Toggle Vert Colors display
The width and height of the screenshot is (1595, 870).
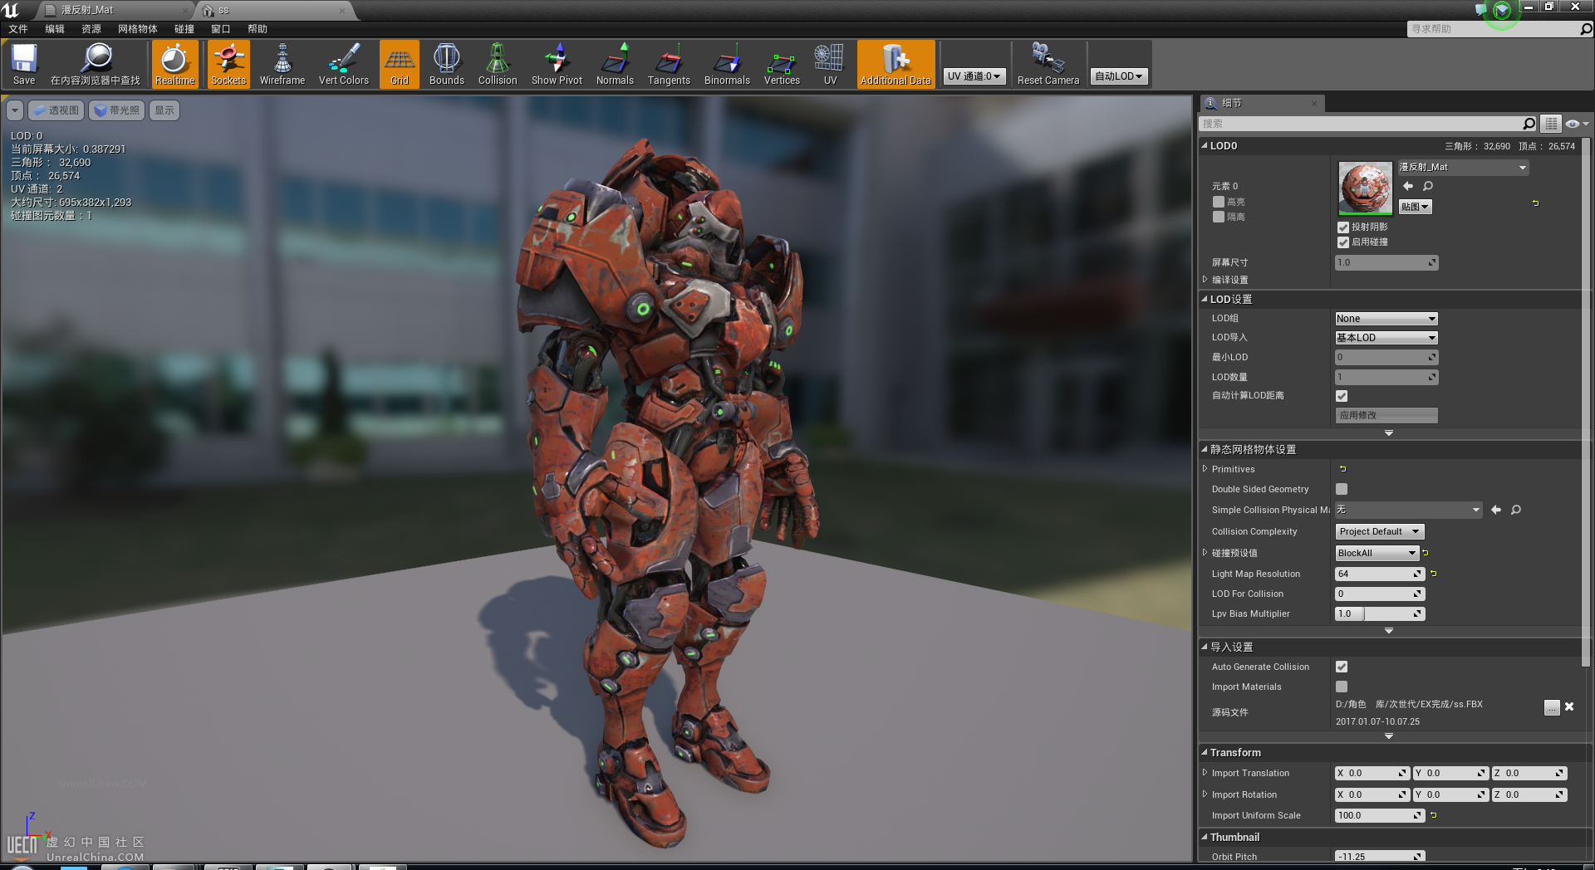[x=343, y=64]
